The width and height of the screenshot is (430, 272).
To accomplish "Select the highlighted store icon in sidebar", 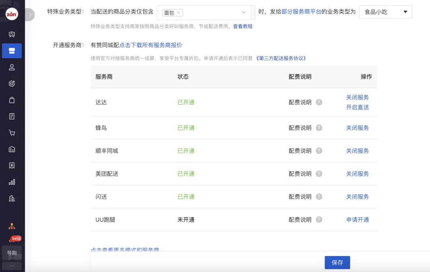I will pyautogui.click(x=12, y=51).
